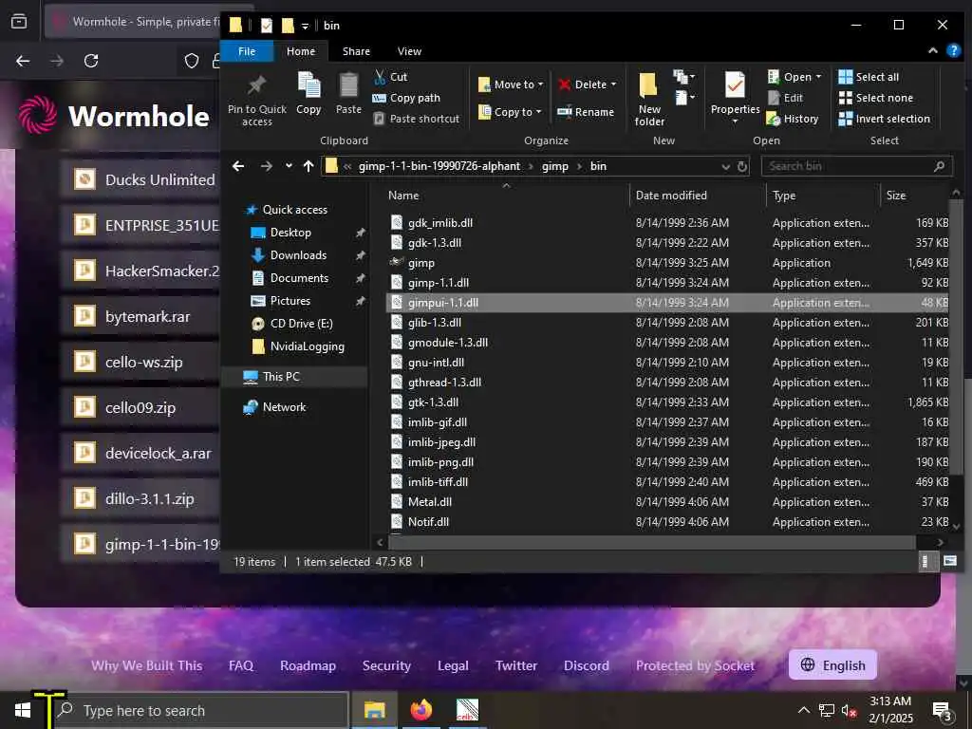Viewport: 972px width, 729px height.
Task: Click Cut scissors in ribbon
Action: click(380, 77)
